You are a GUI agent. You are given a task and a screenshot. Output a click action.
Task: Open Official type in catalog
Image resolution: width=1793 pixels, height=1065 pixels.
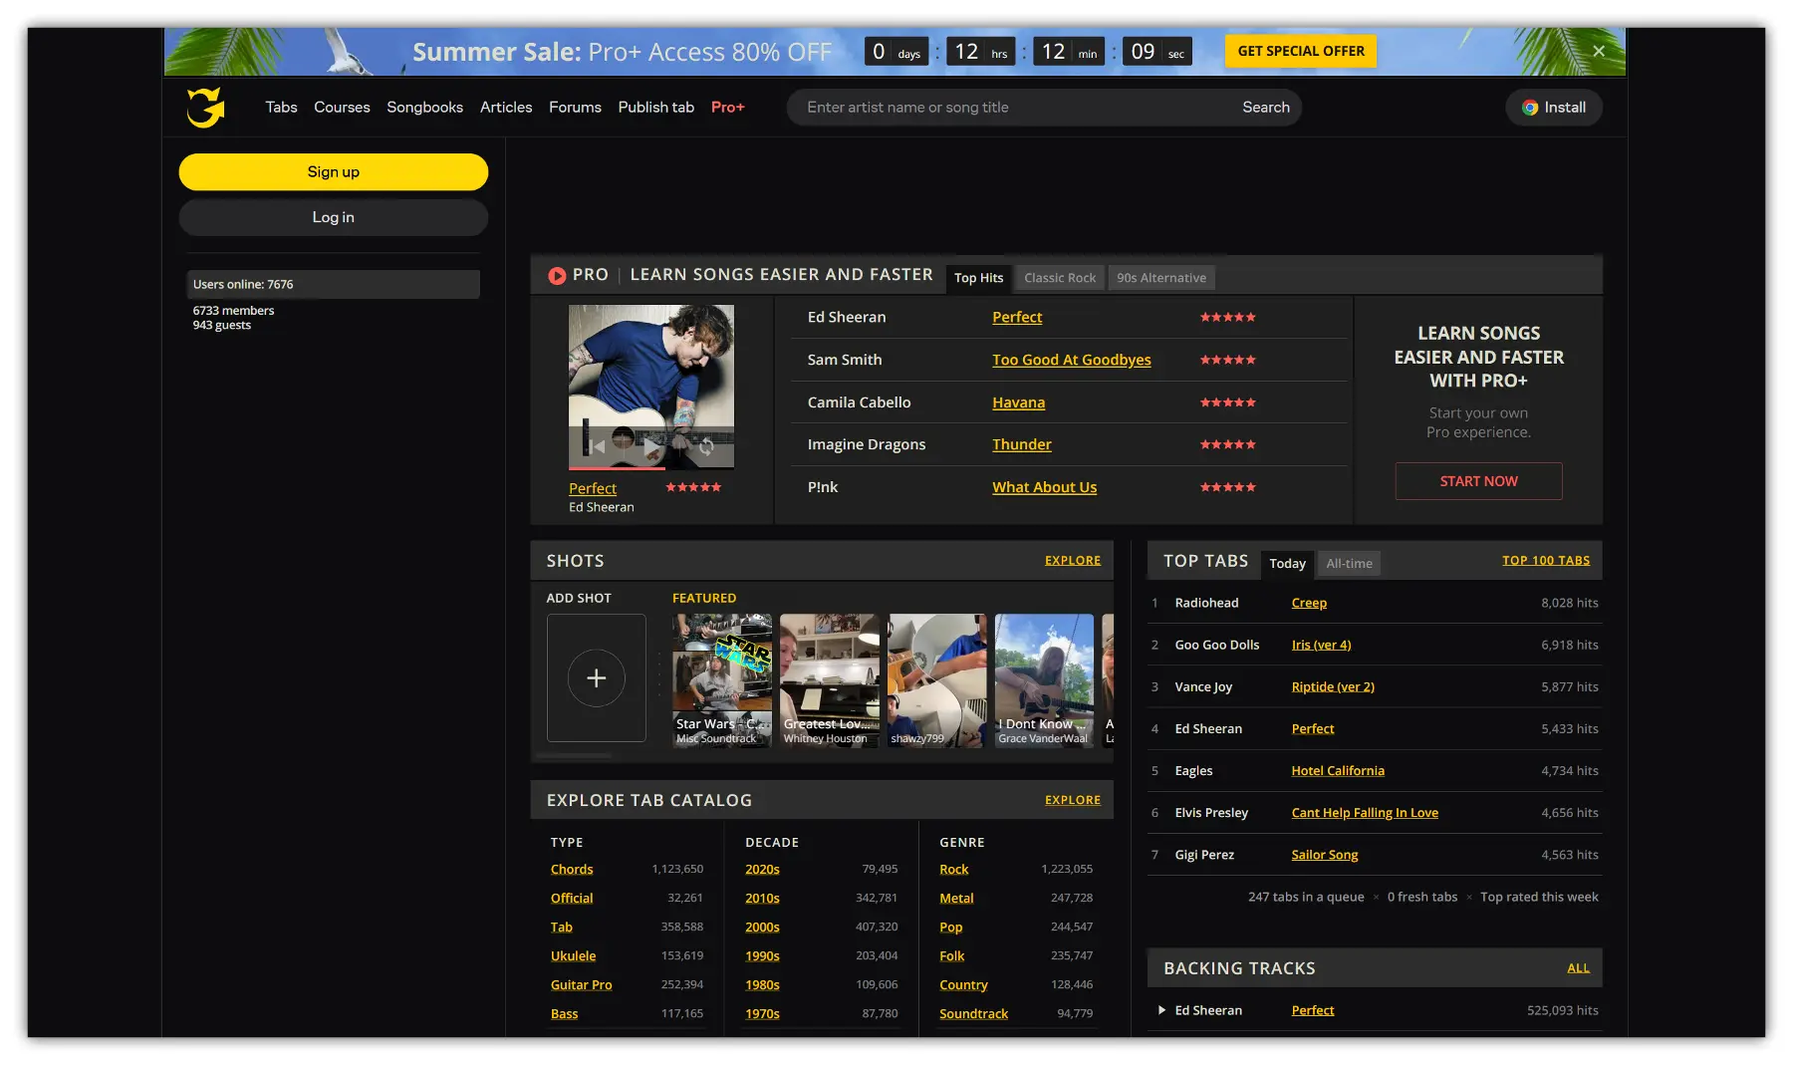click(x=572, y=899)
